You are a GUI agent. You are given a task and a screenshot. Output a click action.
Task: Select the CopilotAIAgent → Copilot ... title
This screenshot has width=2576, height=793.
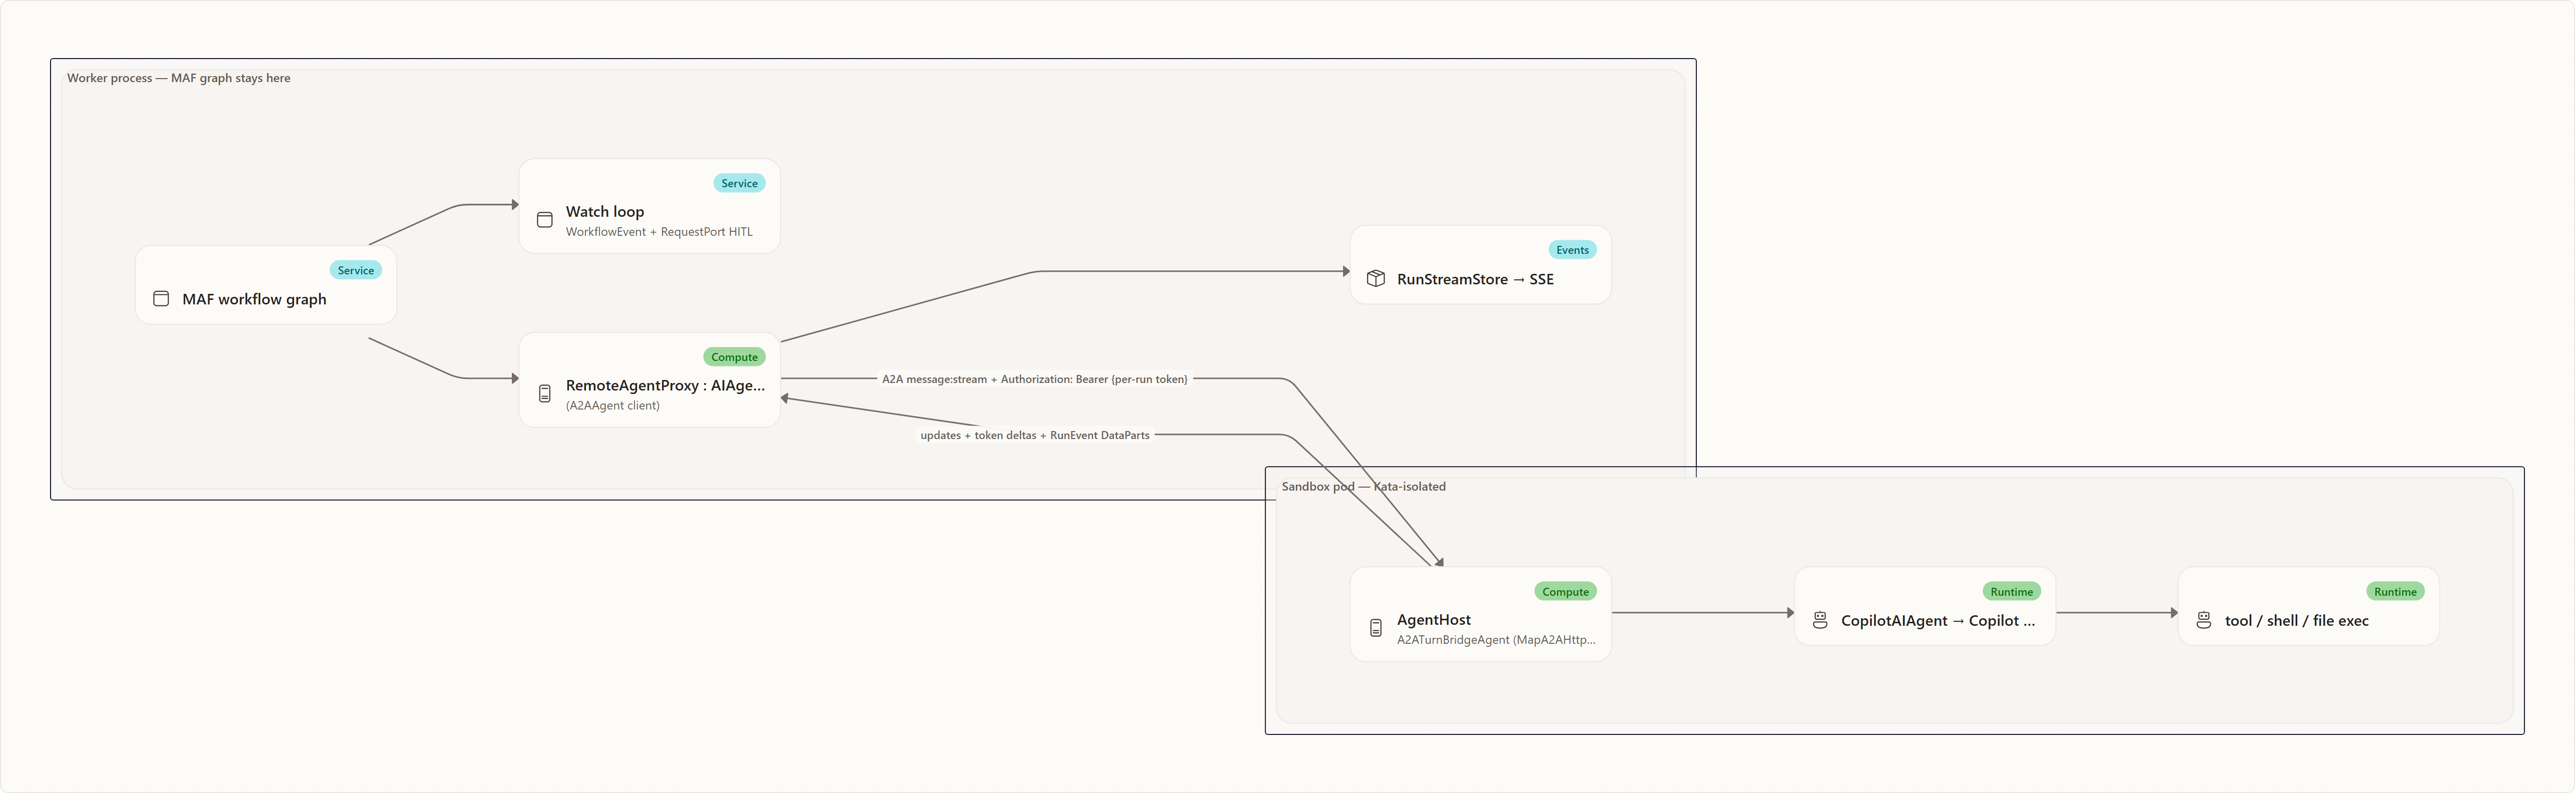click(x=1938, y=621)
